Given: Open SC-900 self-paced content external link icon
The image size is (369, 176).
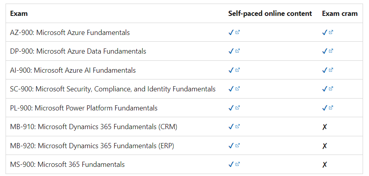Looking at the screenshot, I should pos(238,89).
